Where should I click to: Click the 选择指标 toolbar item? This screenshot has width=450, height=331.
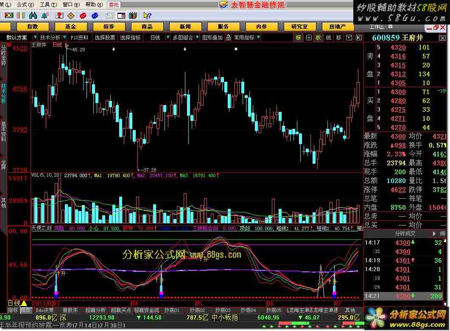click(x=130, y=38)
